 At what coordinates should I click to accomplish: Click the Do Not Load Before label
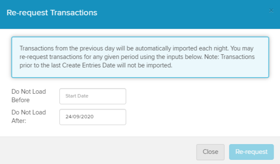pos(29,96)
